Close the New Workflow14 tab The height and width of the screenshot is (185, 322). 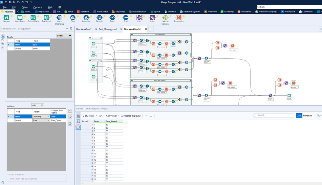(146, 29)
